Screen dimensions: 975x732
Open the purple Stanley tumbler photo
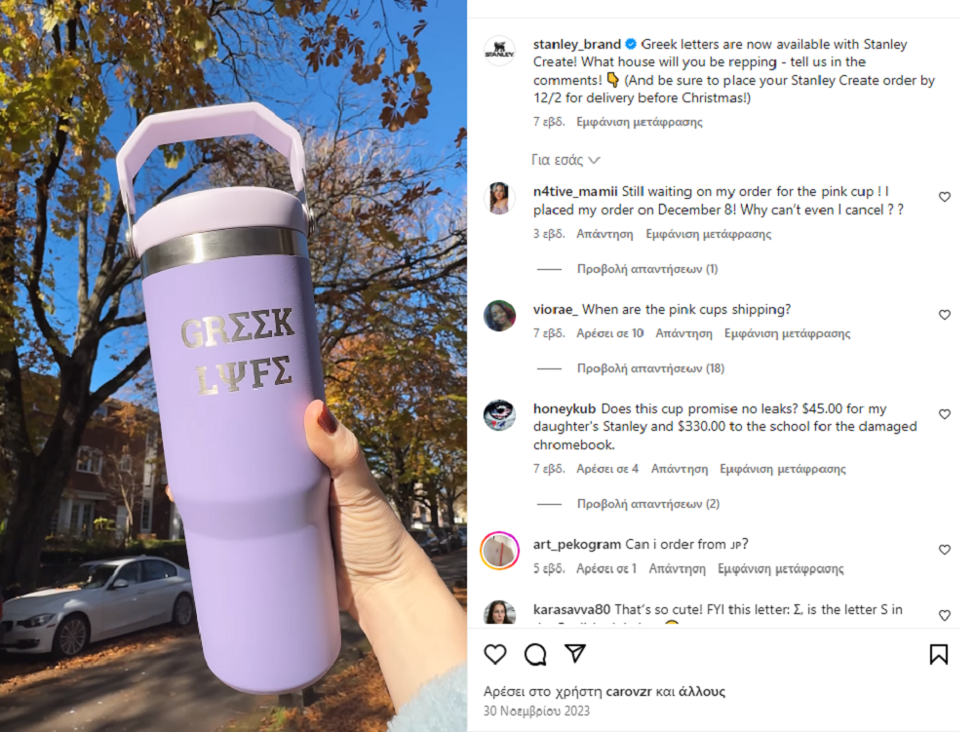233,366
